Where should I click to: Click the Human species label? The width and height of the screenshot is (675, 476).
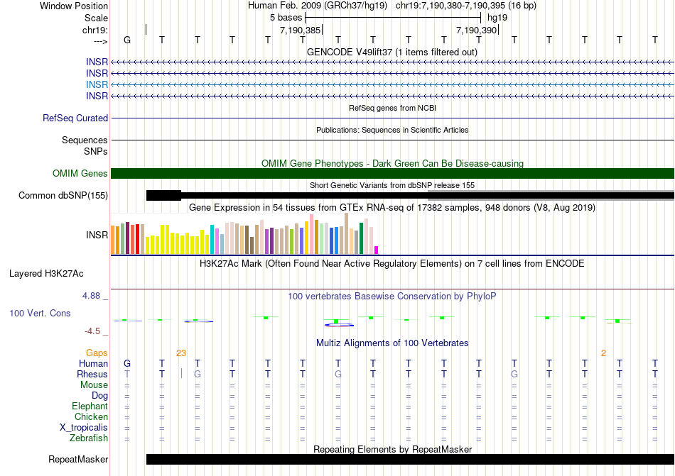[x=93, y=363]
